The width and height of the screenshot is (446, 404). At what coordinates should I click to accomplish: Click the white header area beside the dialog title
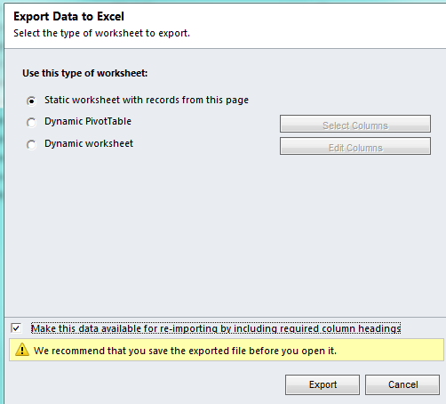point(296,25)
